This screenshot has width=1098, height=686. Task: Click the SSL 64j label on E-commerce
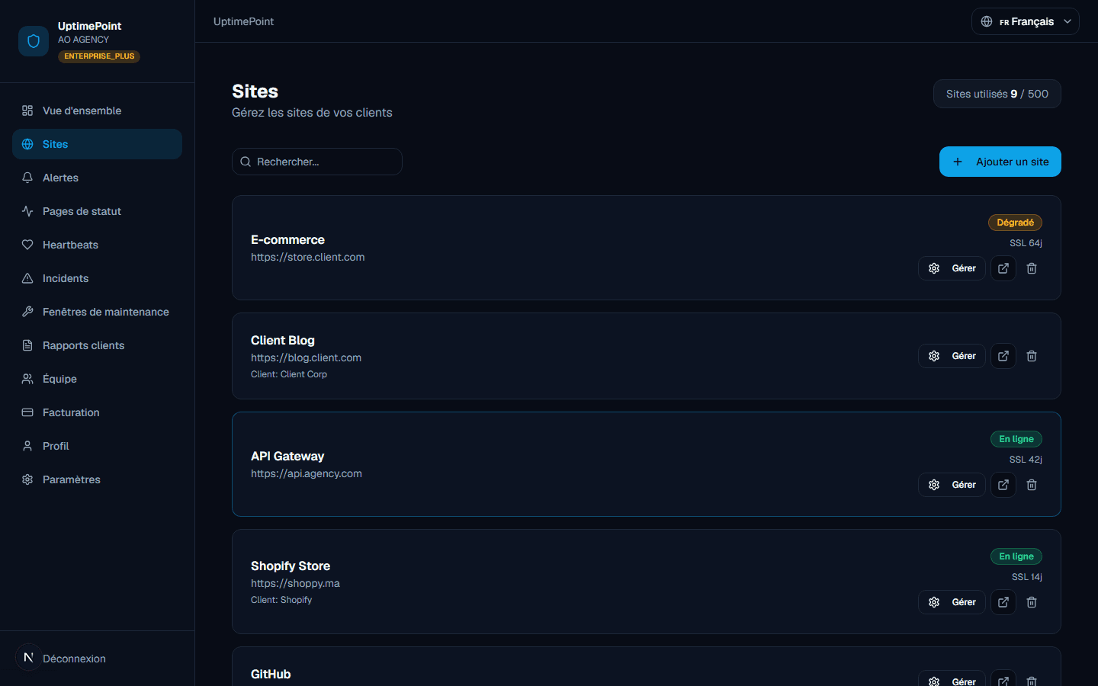1026,243
